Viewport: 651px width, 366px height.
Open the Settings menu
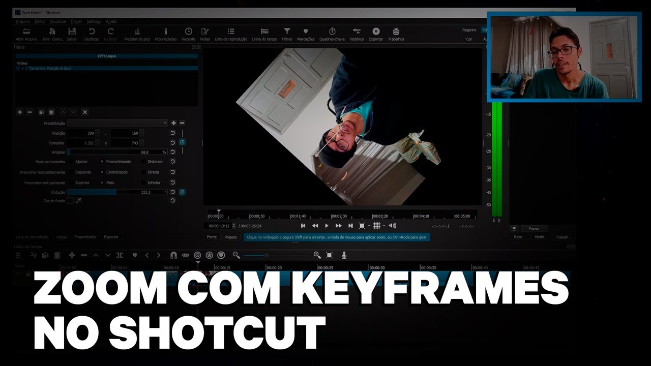[94, 21]
